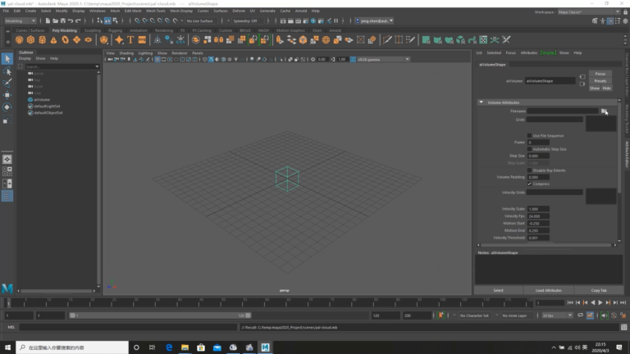Open the 24 fps dropdown

[557, 315]
